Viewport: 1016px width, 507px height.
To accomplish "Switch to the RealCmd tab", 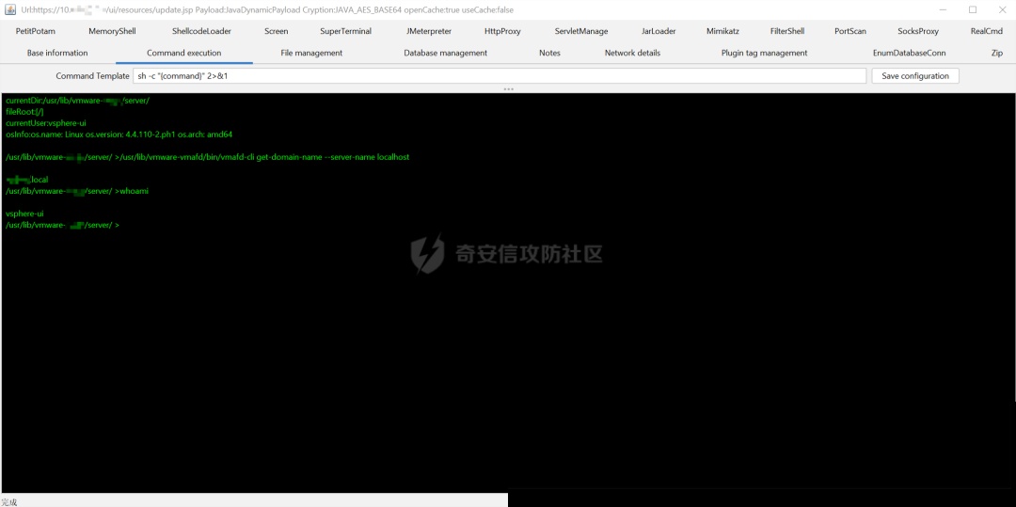I will pyautogui.click(x=986, y=31).
